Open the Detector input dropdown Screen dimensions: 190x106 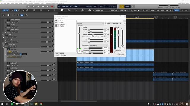point(99,45)
